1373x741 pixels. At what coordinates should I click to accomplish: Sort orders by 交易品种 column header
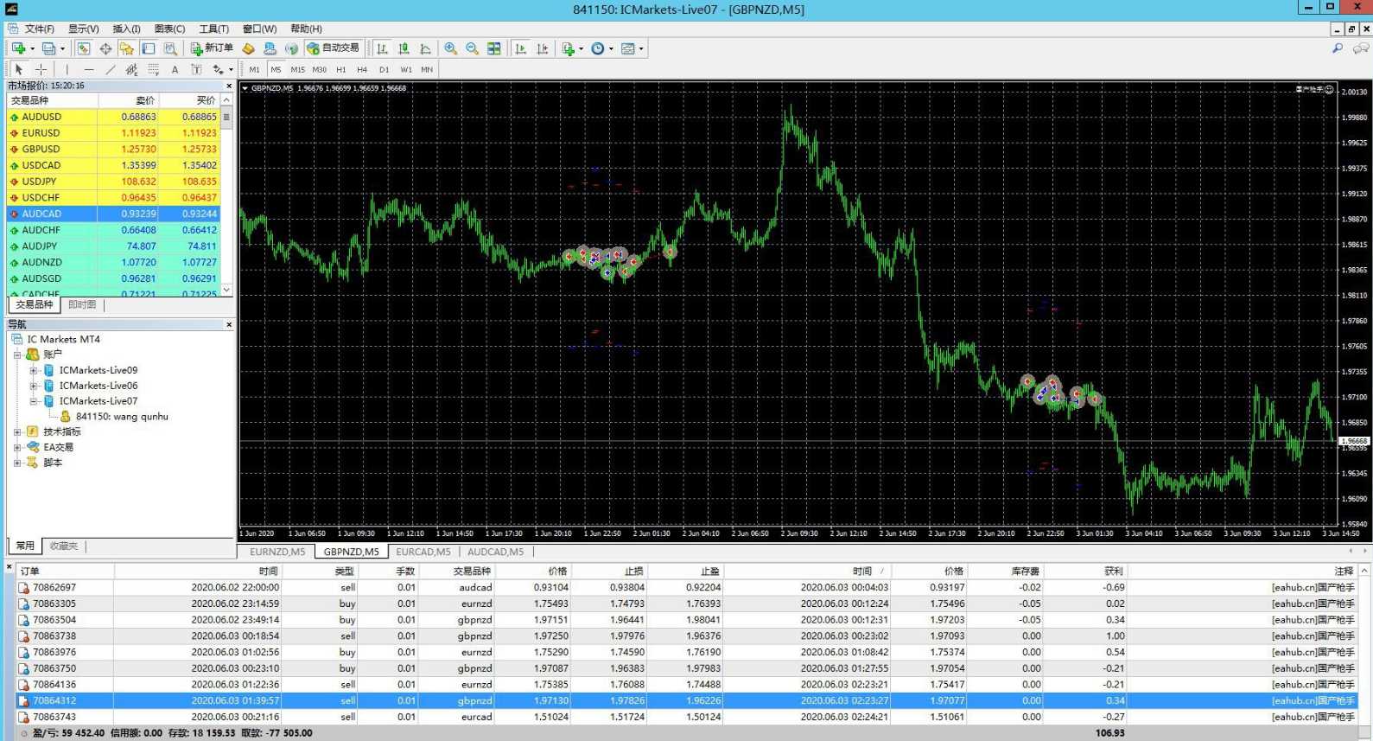click(457, 571)
